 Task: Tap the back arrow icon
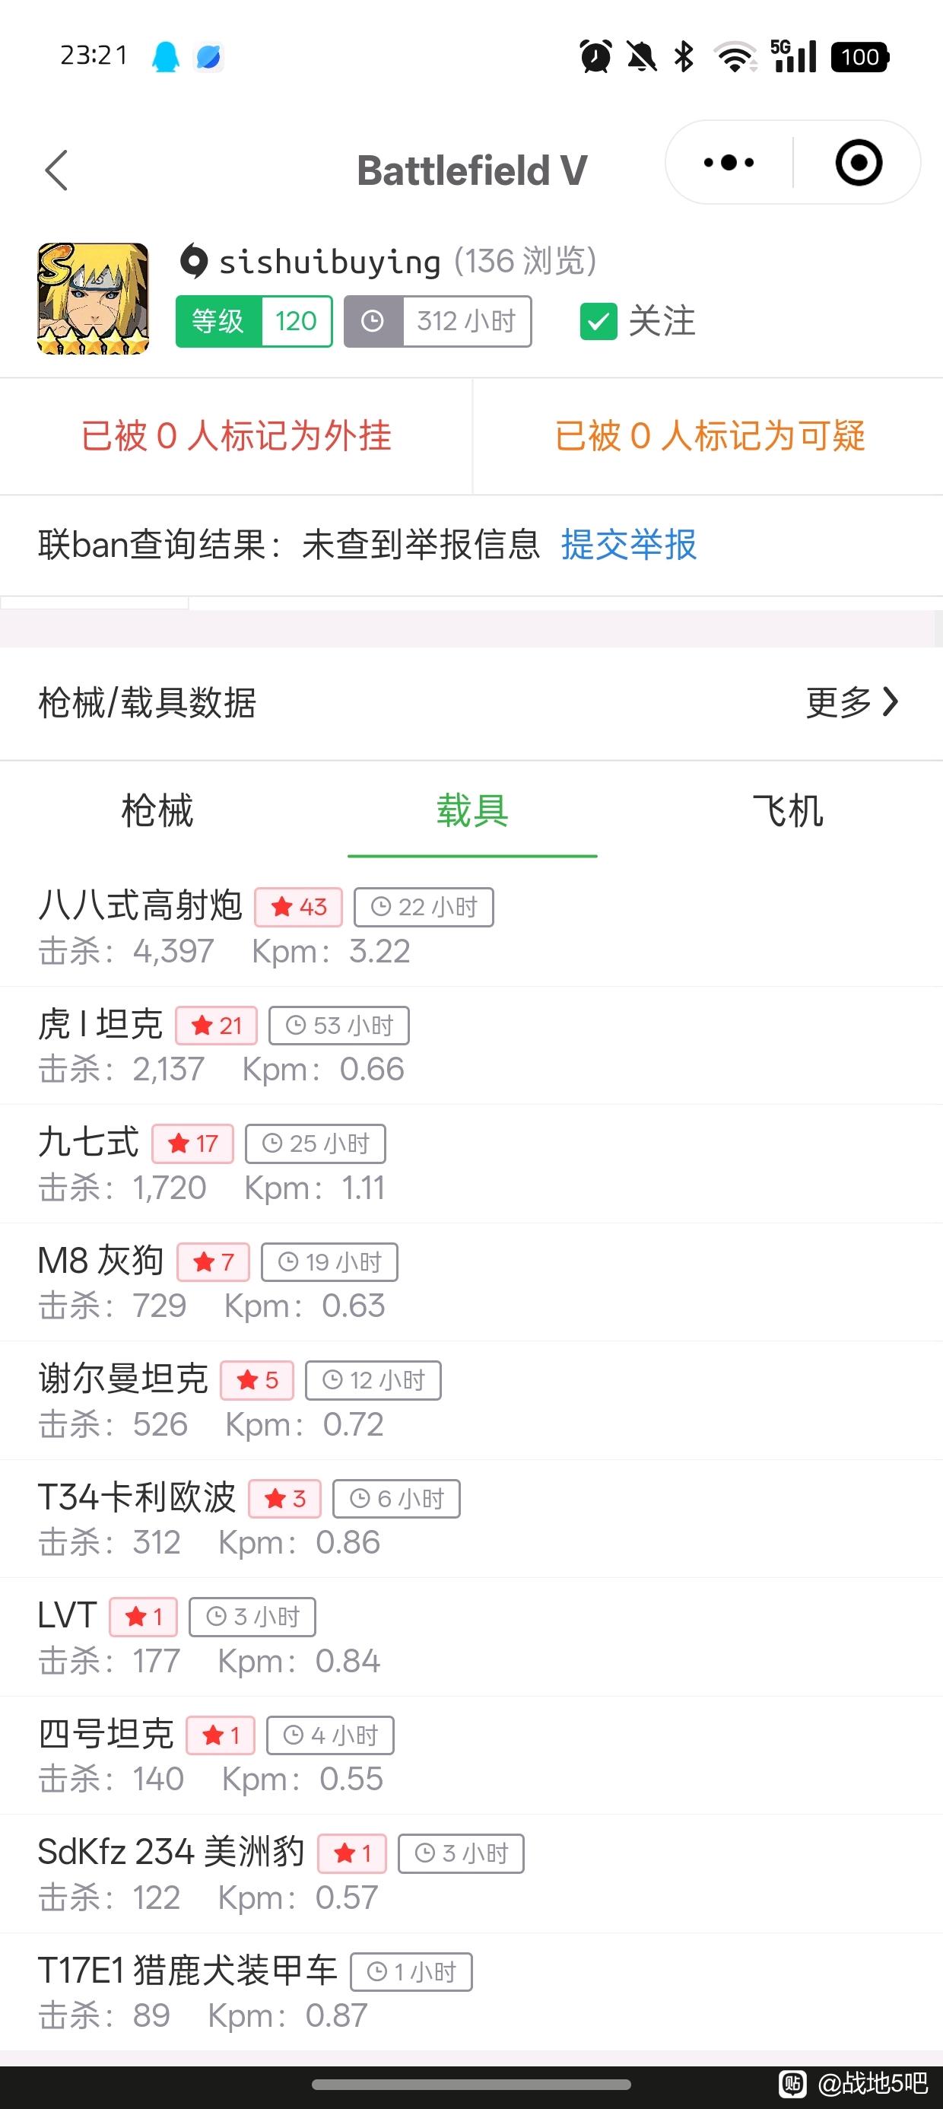[x=56, y=170]
